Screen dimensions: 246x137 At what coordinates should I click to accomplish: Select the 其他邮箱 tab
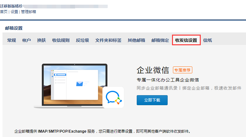(136, 40)
